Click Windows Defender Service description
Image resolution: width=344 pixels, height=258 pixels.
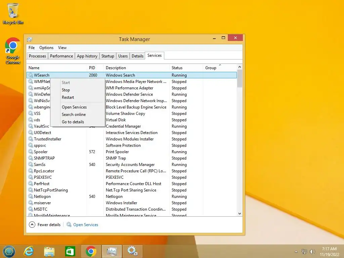[129, 94]
